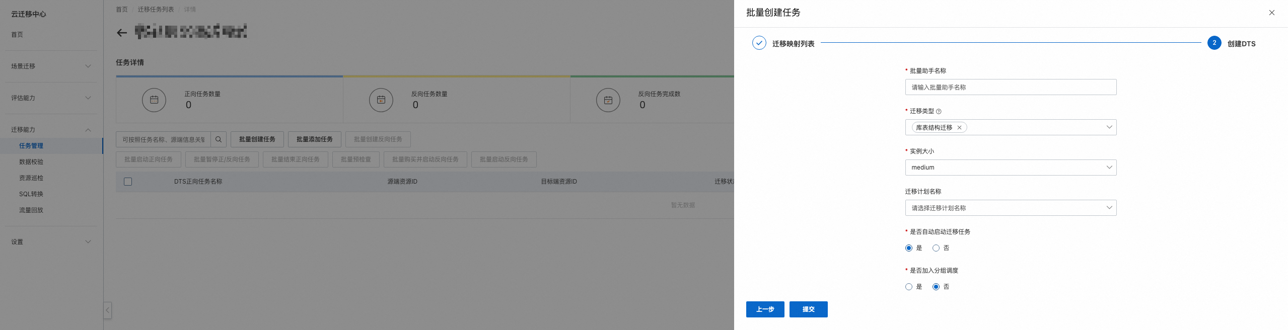
Task: Close the batch create task drawer
Action: [1271, 13]
